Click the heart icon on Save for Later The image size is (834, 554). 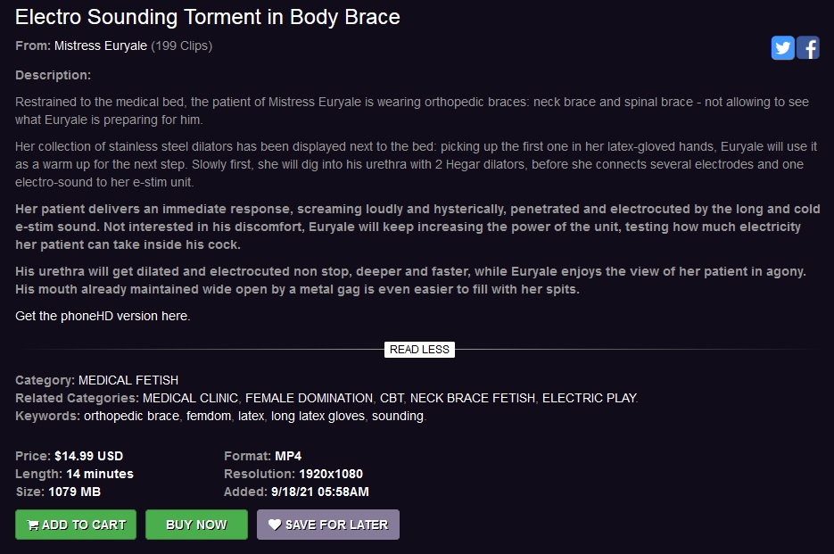click(x=275, y=525)
